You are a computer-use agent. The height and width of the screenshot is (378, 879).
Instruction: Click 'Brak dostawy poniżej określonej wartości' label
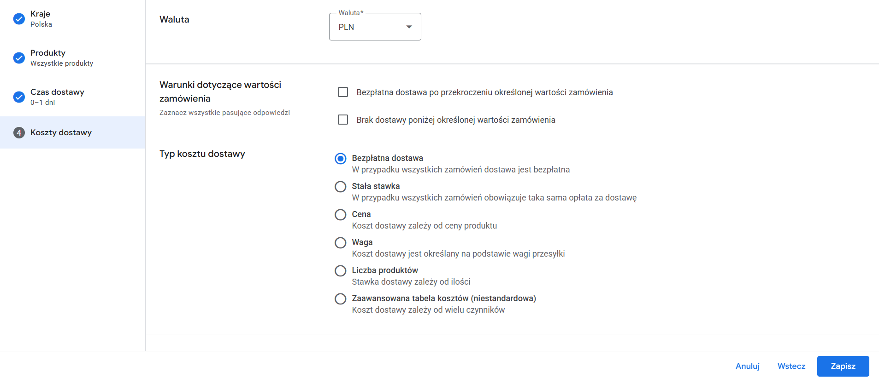pos(456,120)
